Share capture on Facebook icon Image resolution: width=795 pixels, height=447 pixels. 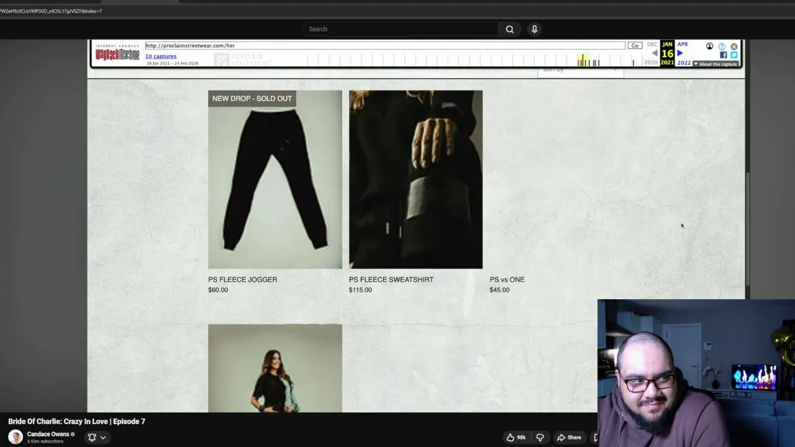[x=724, y=55]
